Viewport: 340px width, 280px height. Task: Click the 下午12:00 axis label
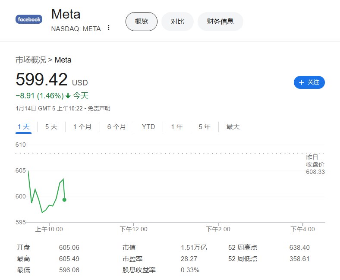(x=134, y=229)
